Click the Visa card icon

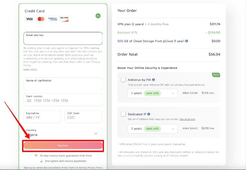(29, 19)
